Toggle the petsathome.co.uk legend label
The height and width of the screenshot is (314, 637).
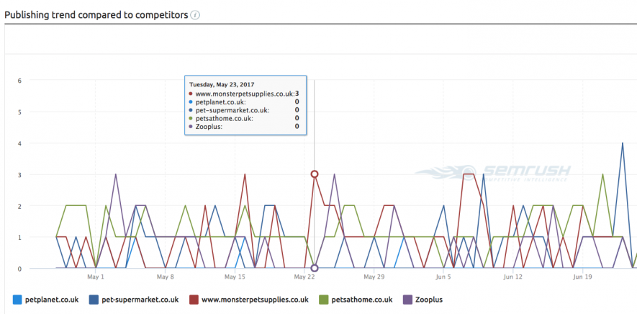click(x=361, y=299)
